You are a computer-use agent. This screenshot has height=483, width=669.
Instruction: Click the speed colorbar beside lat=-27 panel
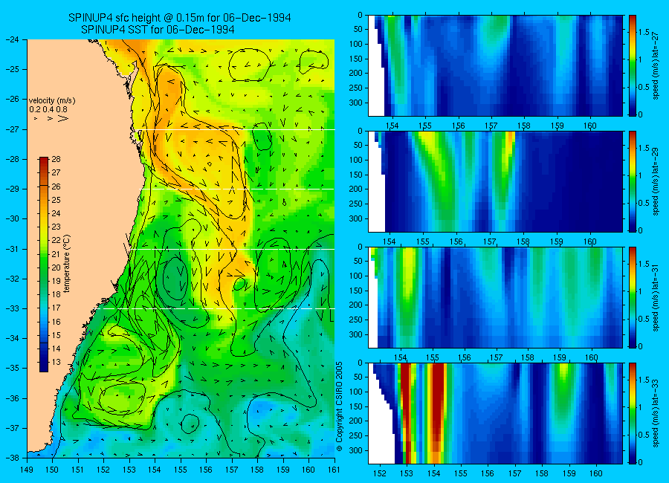[633, 65]
